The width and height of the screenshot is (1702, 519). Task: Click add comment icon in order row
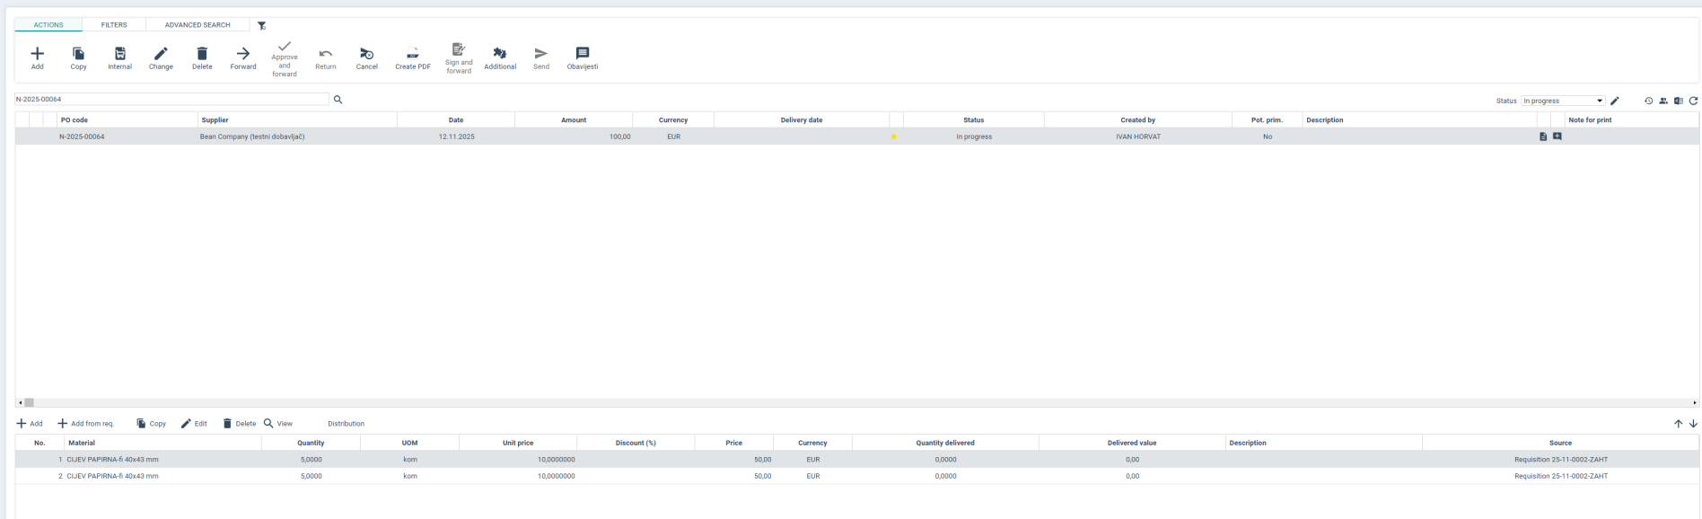pyautogui.click(x=1557, y=136)
